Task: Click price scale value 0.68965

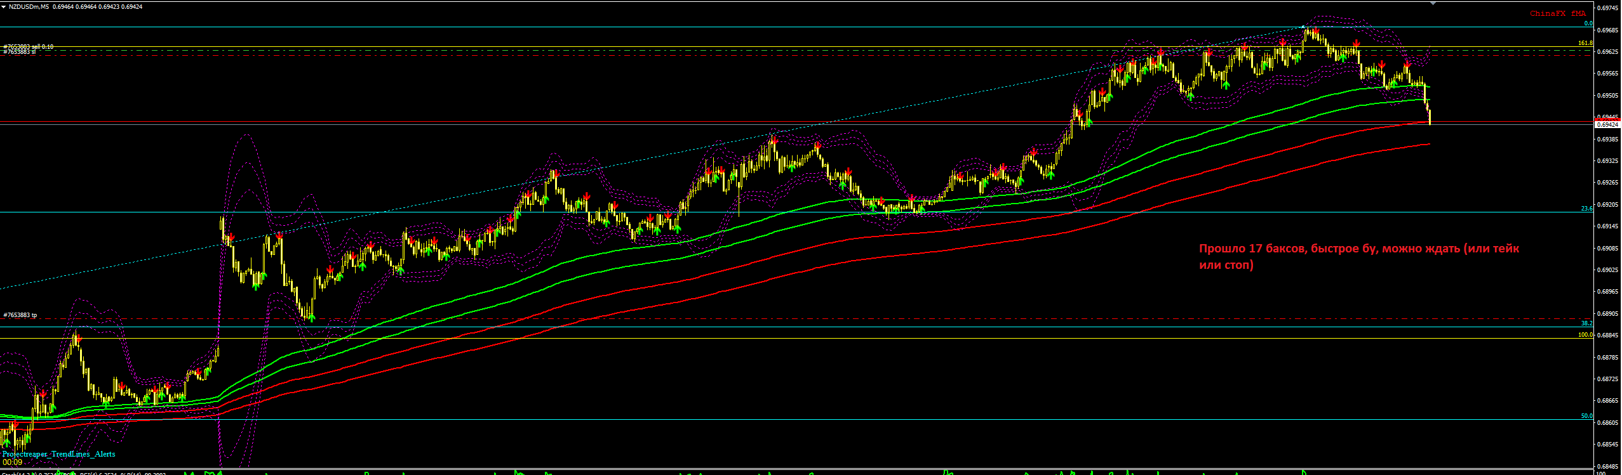Action: [x=1609, y=292]
